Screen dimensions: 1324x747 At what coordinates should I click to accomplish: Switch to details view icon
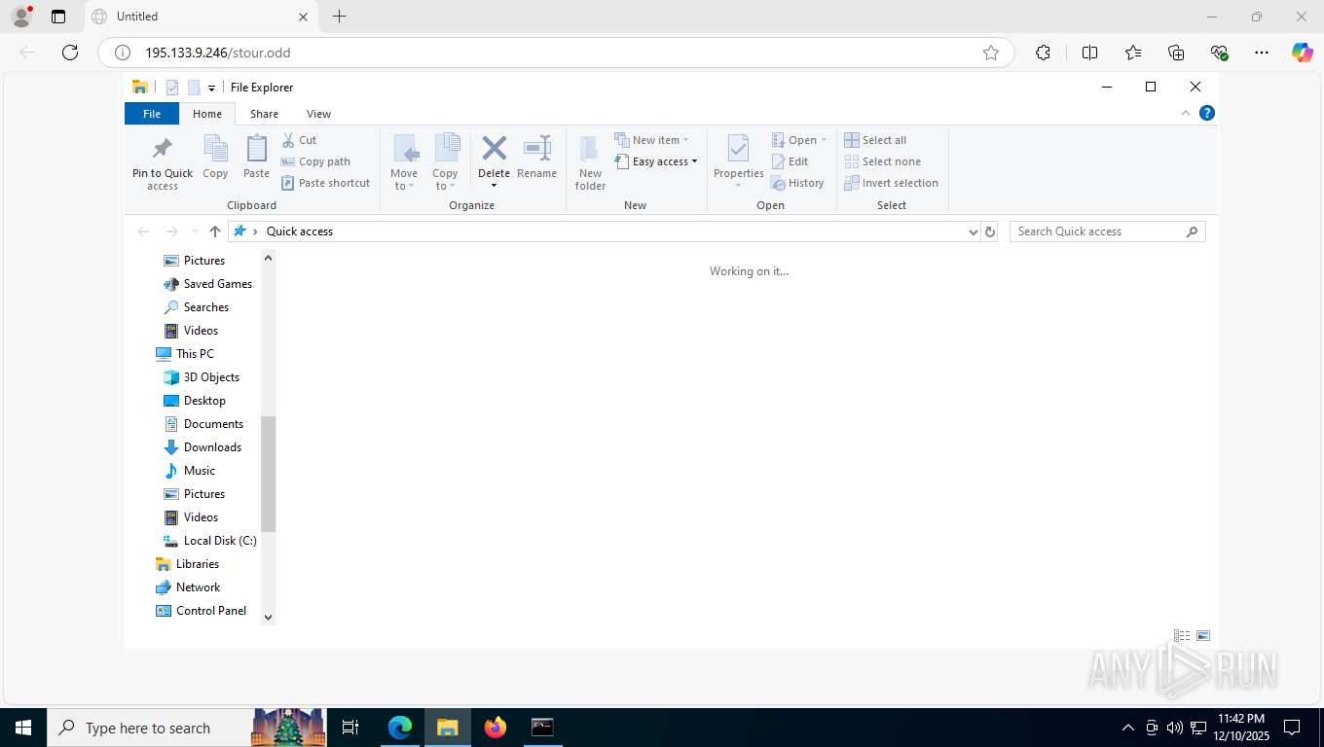[x=1182, y=635]
